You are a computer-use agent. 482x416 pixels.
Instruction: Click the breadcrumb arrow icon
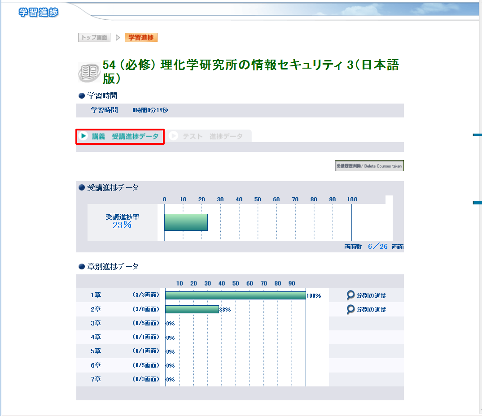(x=118, y=38)
